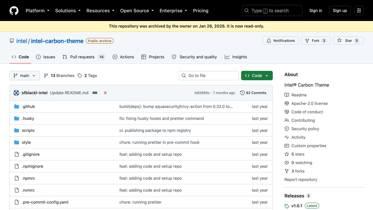Click the Notifications button
Screen dimensions: 373x210
[281, 41]
